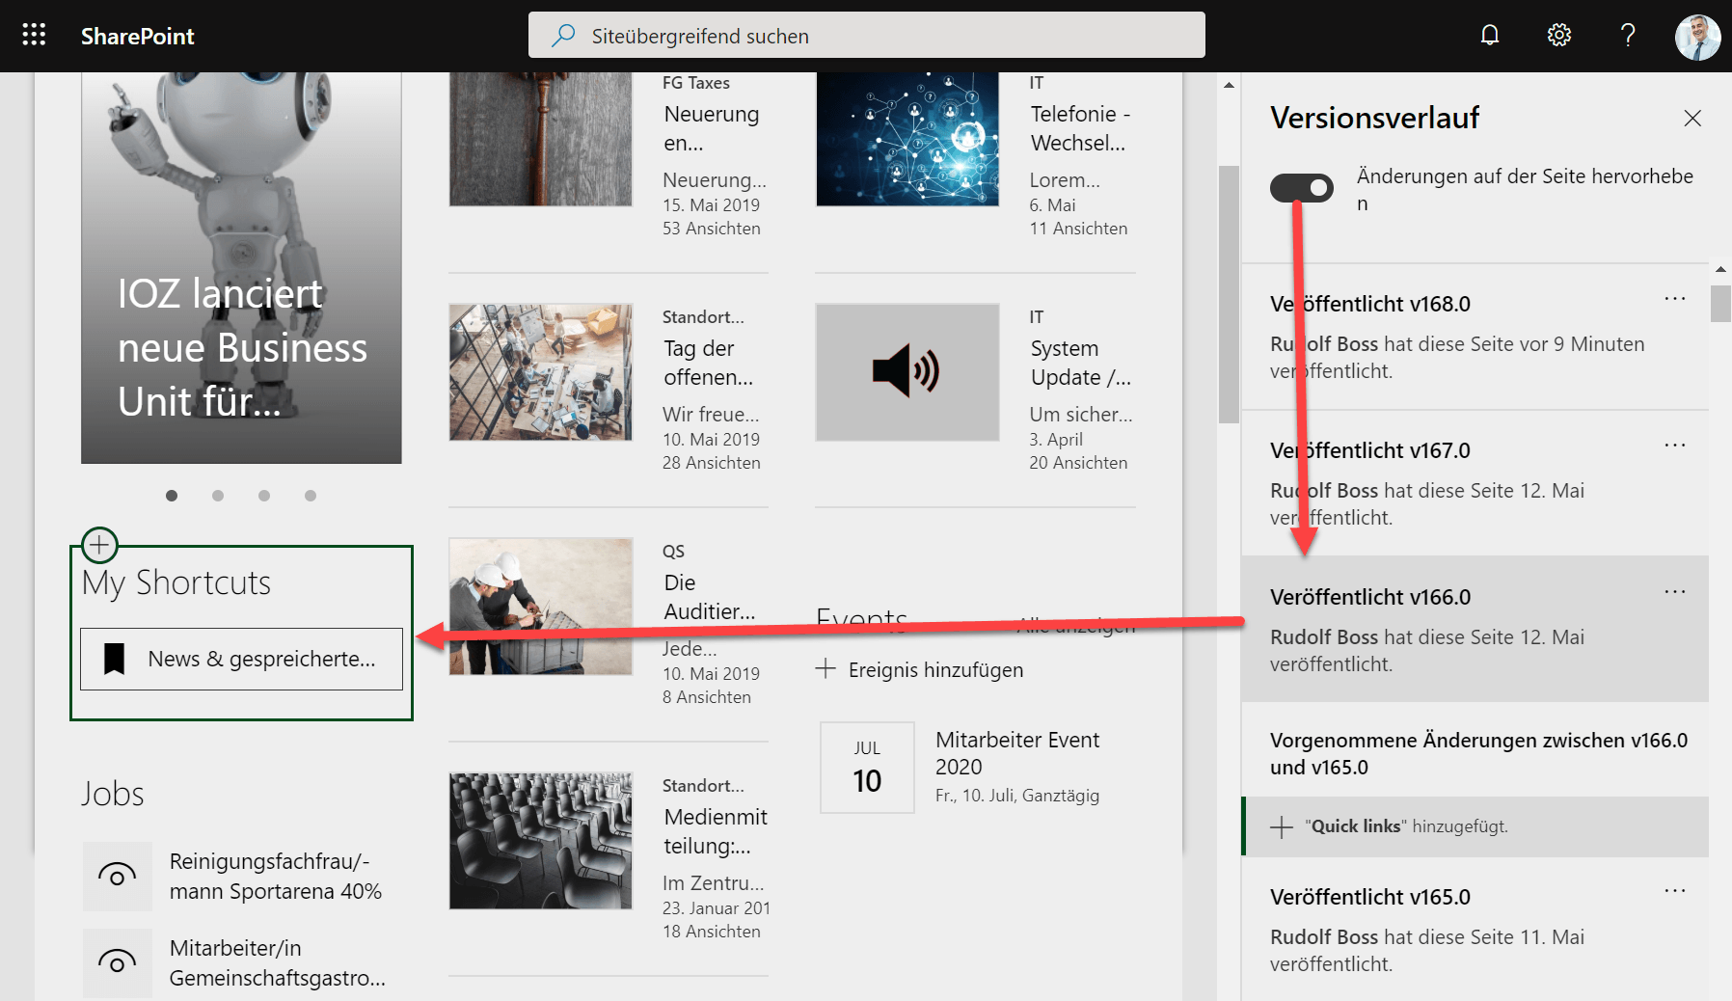This screenshot has height=1001, width=1732.
Task: Click the version list scrollbar up arrow
Action: [x=1720, y=269]
